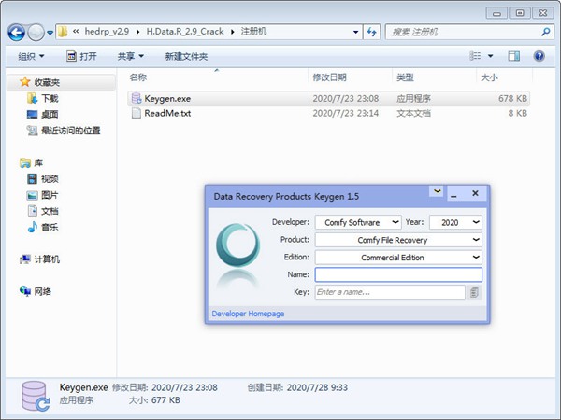Open the Developer Homepage link
561x420 pixels.
(248, 314)
